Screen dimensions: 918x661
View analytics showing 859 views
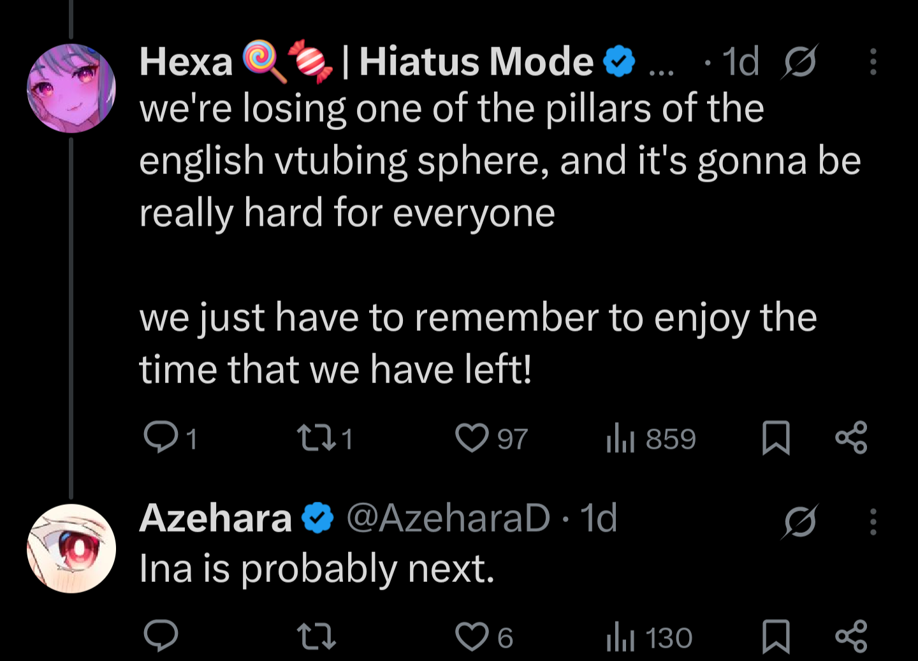point(651,439)
